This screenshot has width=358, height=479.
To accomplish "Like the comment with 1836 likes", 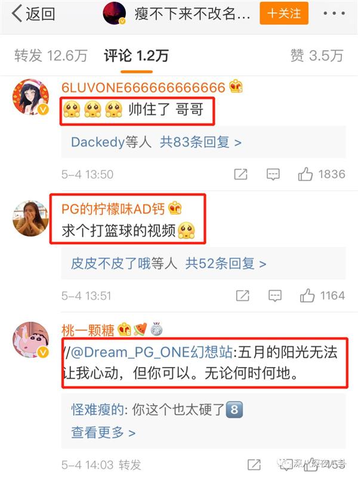I will (x=322, y=175).
